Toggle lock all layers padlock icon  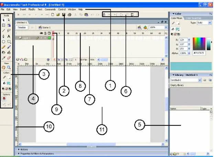[x=45, y=33]
